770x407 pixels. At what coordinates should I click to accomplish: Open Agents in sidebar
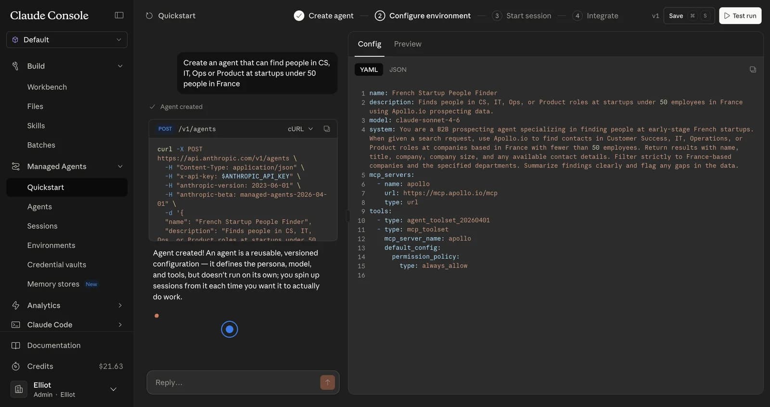(39, 207)
